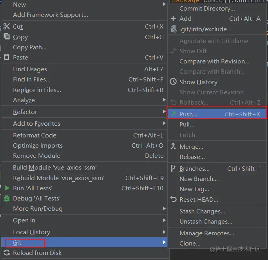Expand the Open In submenu arrow
The image size is (268, 260).
pyautogui.click(x=164, y=220)
